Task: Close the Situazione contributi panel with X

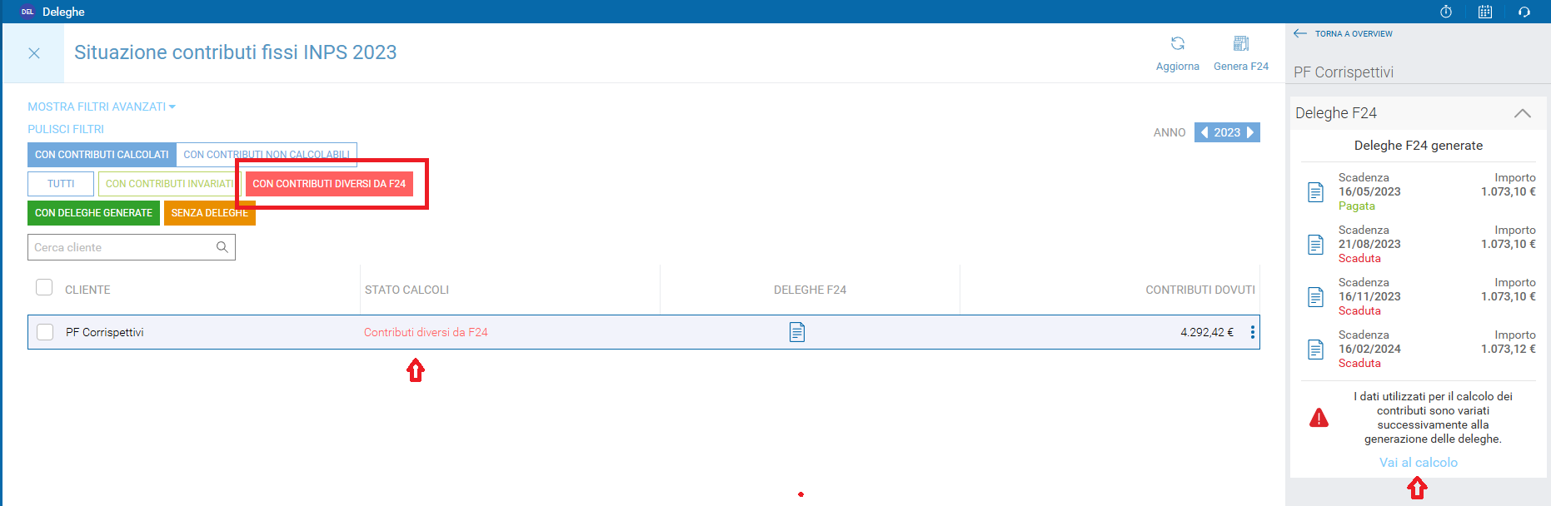Action: click(34, 53)
